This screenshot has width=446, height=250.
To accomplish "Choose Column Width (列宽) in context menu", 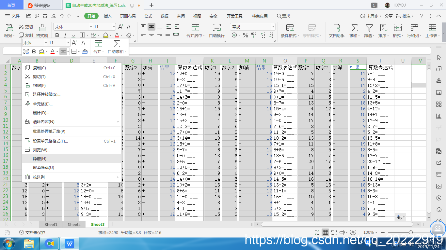I will tap(72, 150).
